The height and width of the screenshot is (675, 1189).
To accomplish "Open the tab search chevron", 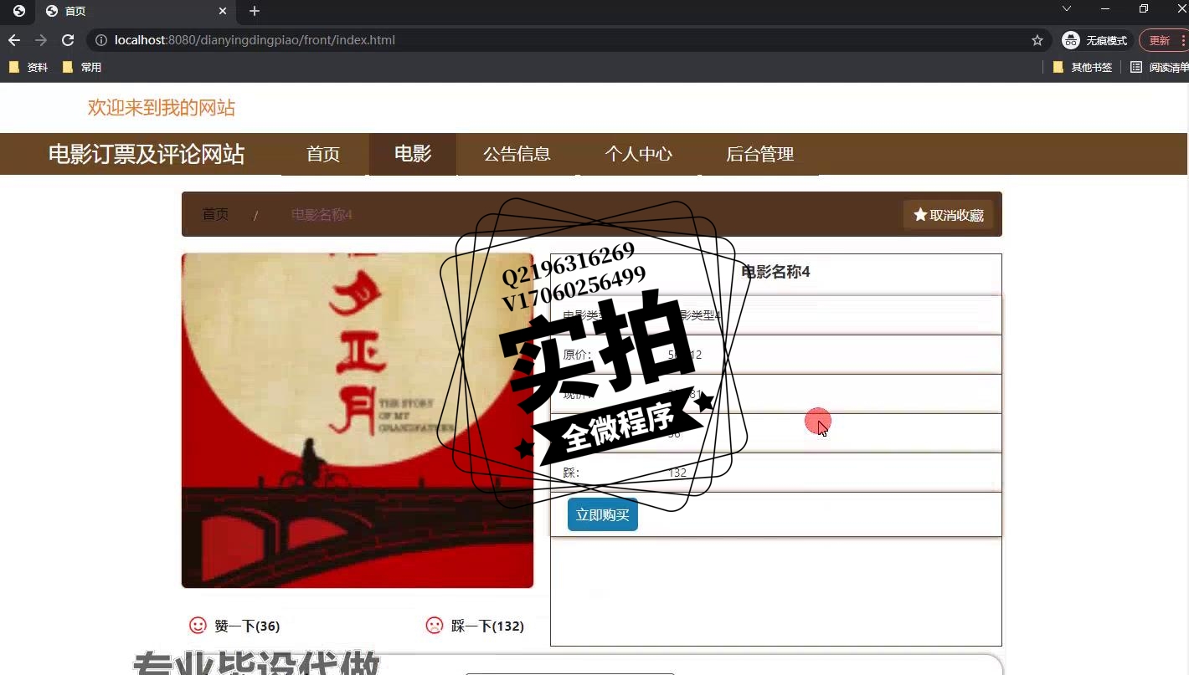I will (x=1067, y=8).
